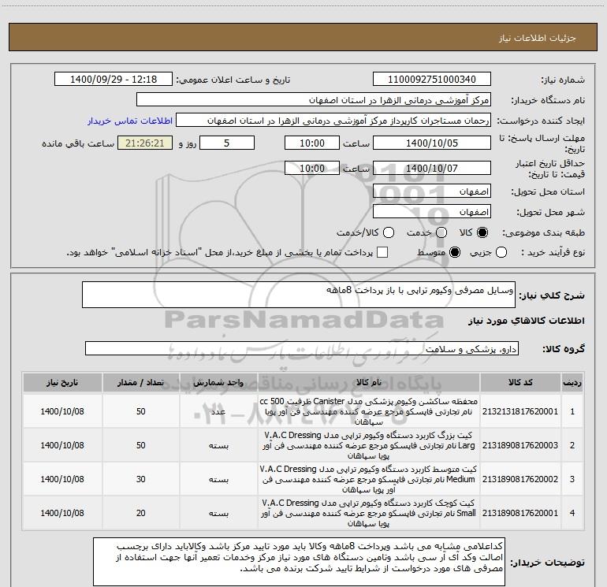Click the کد کالا column header

(x=520, y=383)
